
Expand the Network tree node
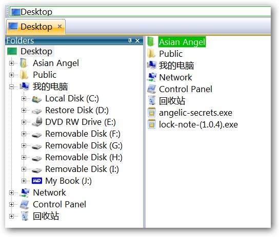(x=11, y=192)
